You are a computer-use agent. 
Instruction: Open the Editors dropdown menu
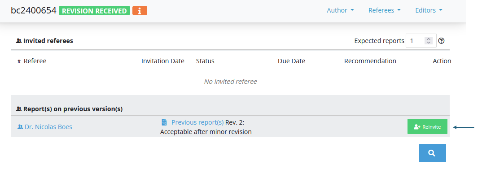pos(429,10)
